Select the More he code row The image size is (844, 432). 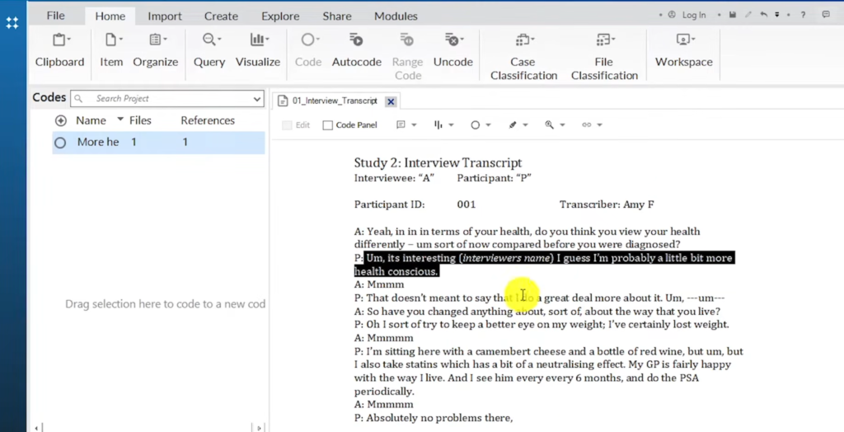(x=158, y=143)
